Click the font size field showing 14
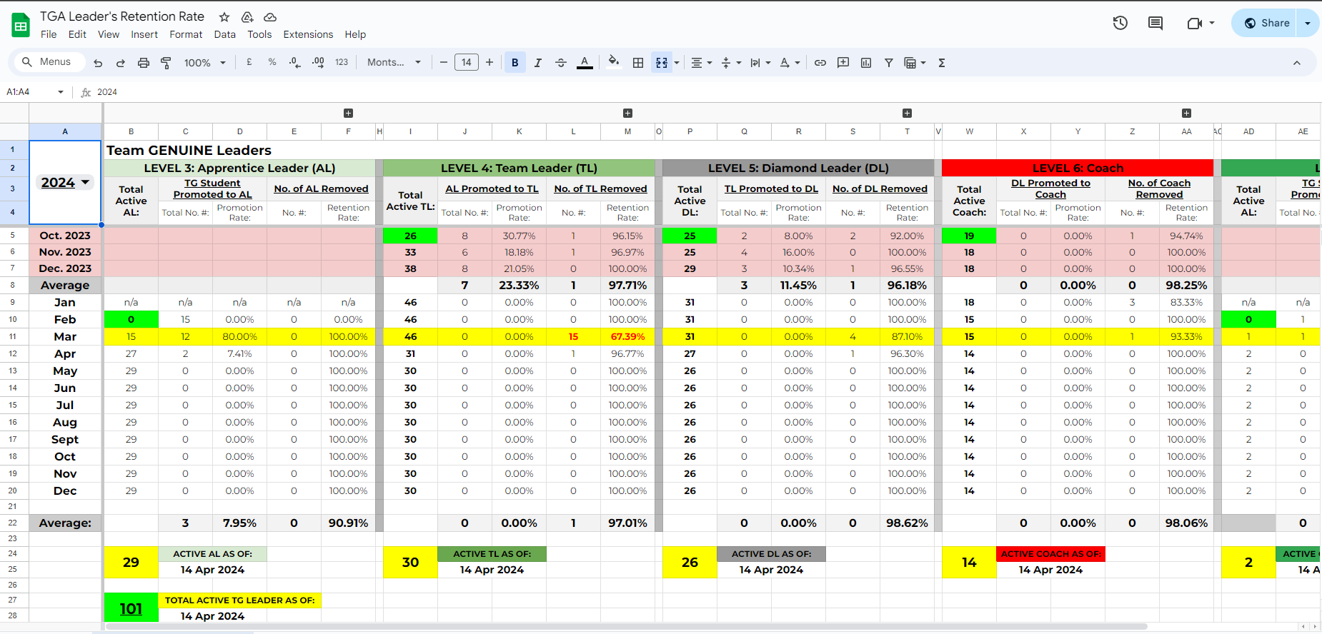1322x634 pixels. (x=467, y=63)
